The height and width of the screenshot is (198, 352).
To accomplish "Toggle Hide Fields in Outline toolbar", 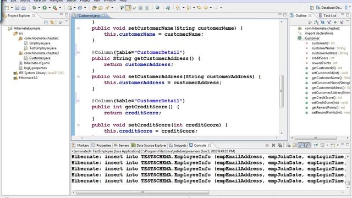I will tap(323, 22).
